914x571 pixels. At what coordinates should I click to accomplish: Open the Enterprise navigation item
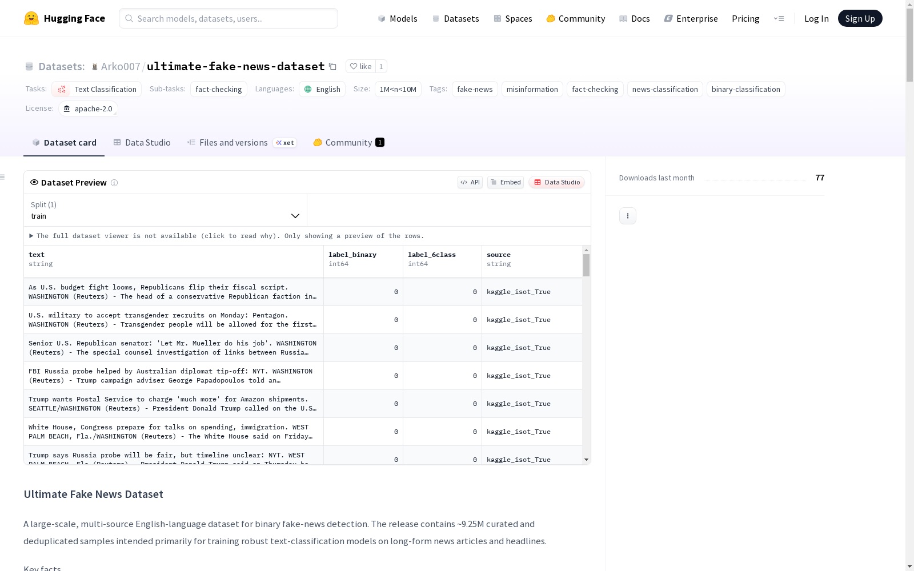[x=691, y=18]
